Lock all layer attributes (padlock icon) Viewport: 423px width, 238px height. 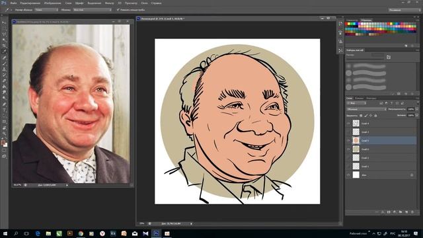tap(375, 116)
